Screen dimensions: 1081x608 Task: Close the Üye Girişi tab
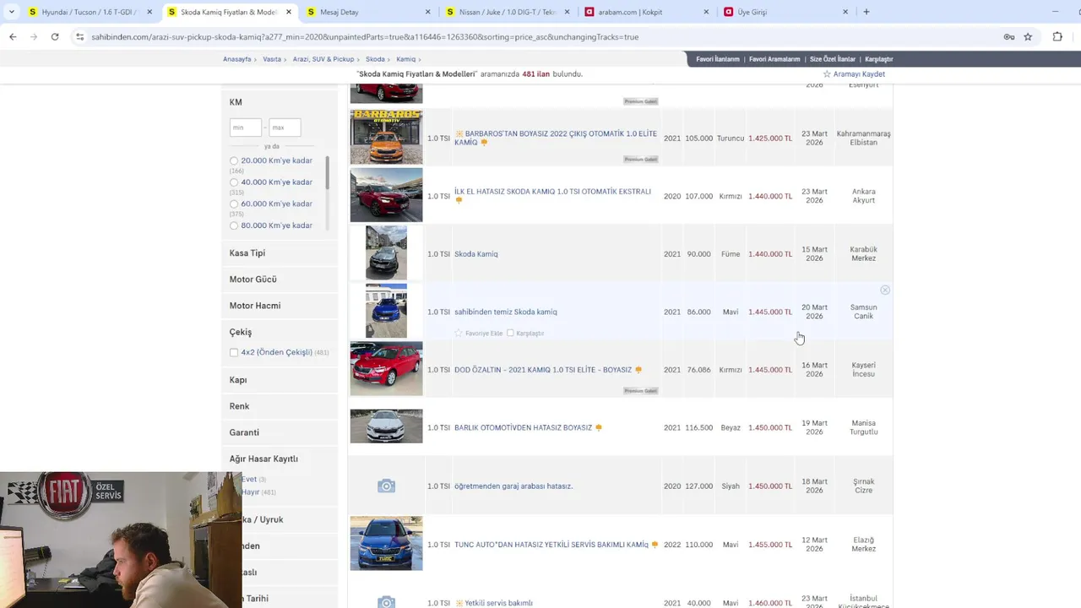(x=845, y=12)
